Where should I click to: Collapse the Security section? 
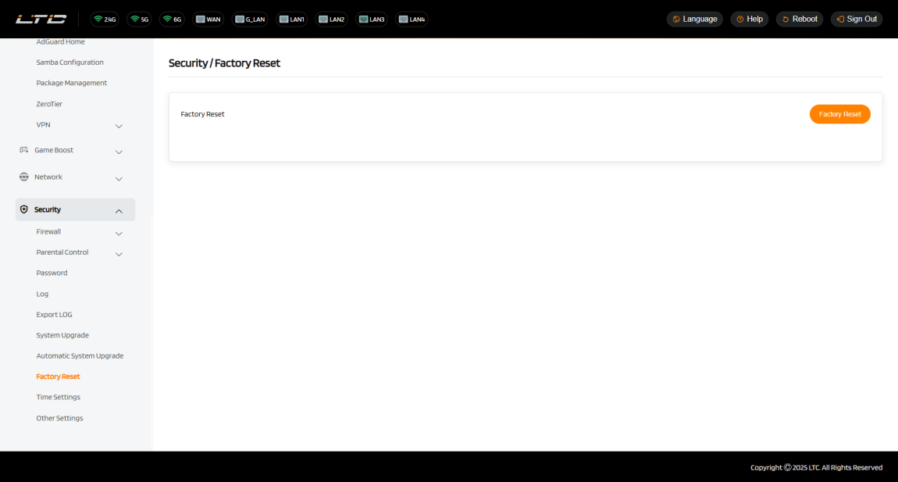point(119,210)
